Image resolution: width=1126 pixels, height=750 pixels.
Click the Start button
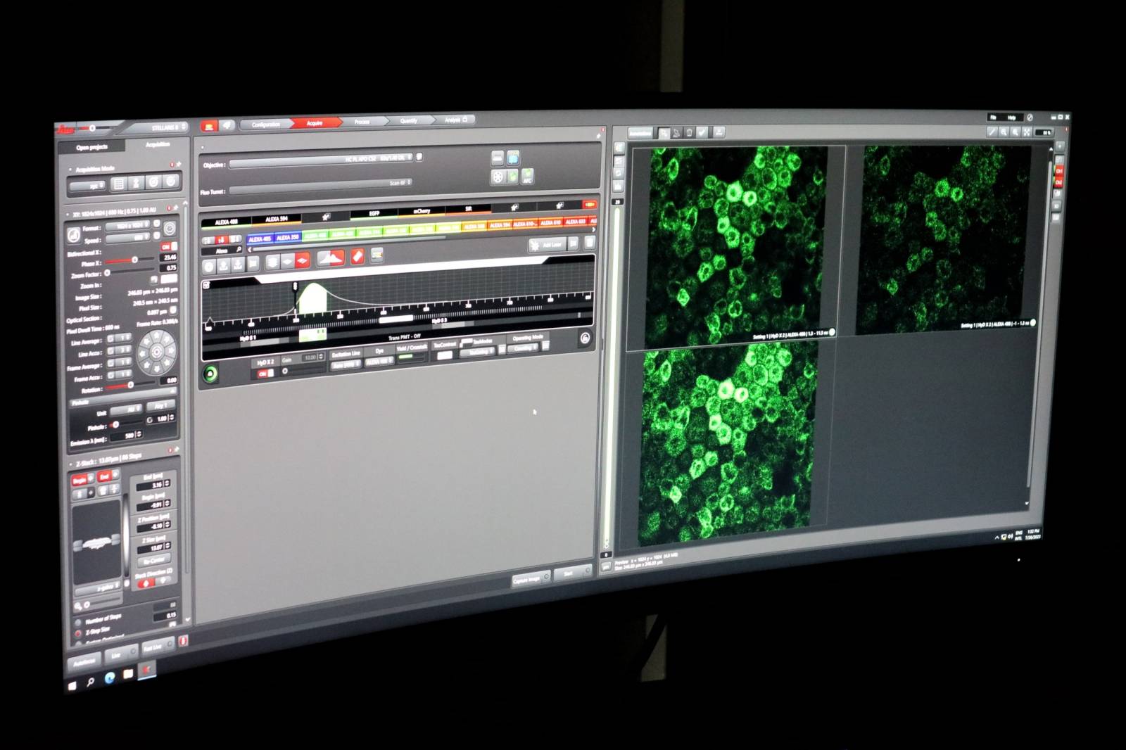click(572, 573)
